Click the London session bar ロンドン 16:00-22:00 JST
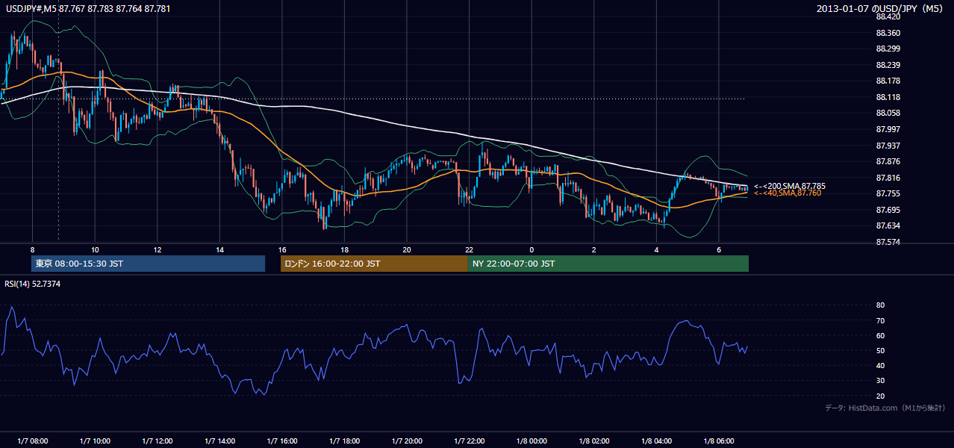 coord(374,264)
